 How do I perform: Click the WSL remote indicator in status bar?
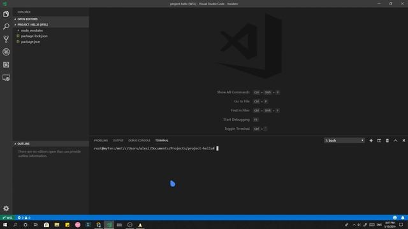8,218
